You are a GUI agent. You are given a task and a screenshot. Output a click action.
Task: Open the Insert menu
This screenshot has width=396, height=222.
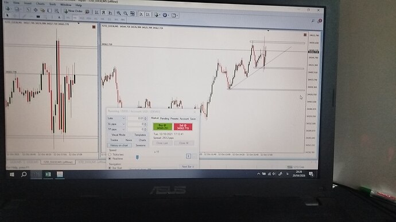tap(28, 3)
